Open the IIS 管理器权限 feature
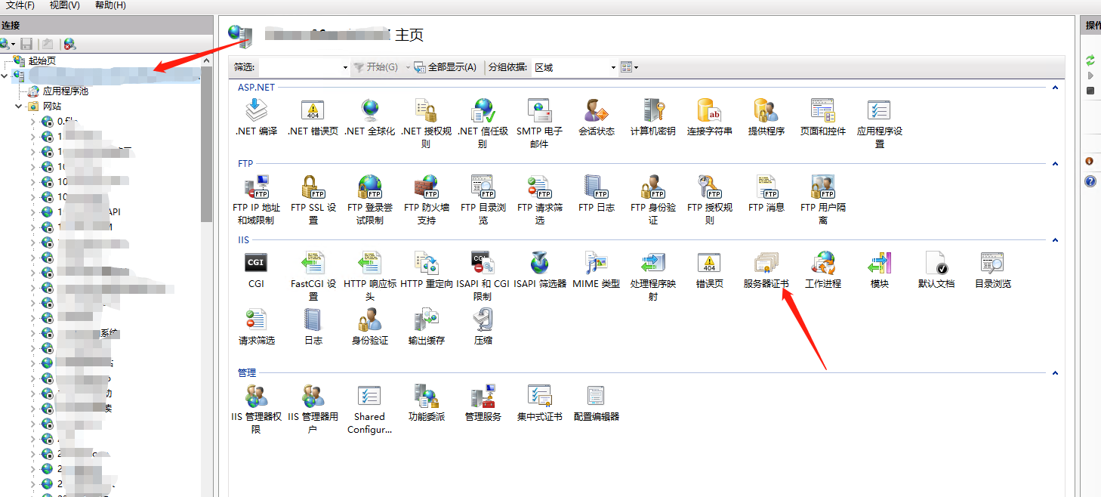 [x=257, y=409]
